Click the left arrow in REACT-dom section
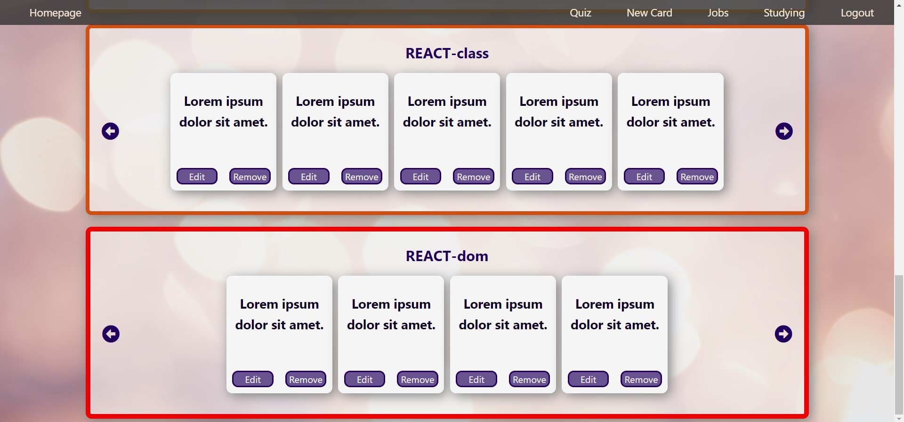The image size is (904, 422). tap(111, 334)
